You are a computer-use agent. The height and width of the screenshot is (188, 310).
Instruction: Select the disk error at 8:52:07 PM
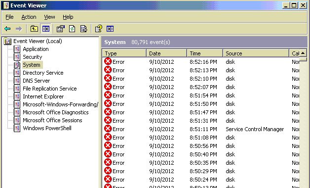(x=201, y=87)
